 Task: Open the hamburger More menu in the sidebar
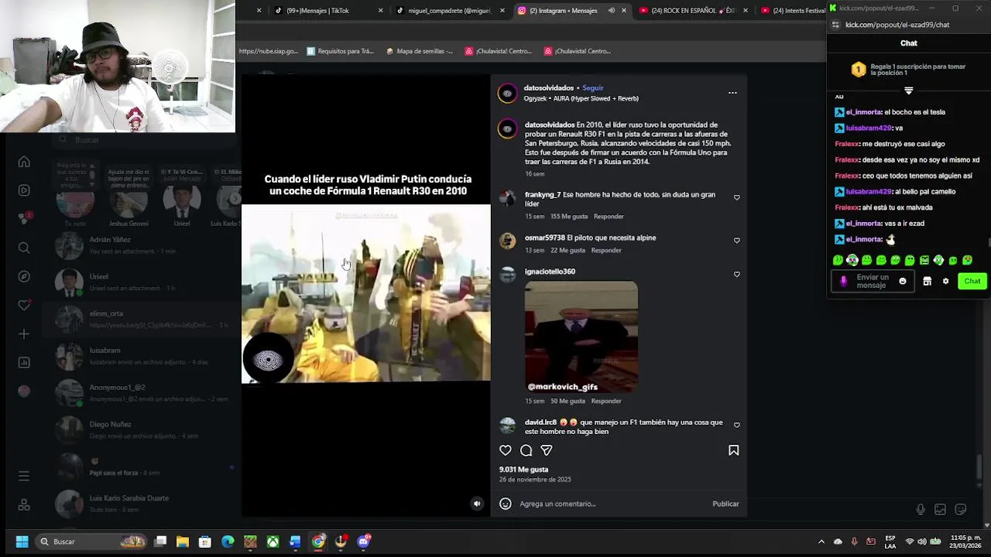(x=24, y=476)
